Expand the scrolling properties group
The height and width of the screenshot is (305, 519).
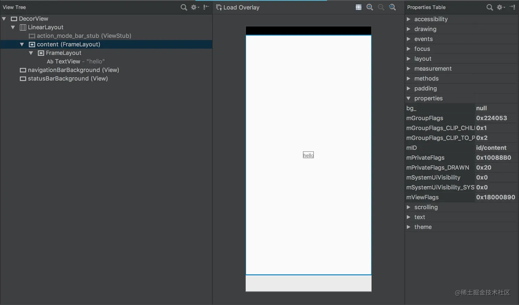tap(408, 207)
